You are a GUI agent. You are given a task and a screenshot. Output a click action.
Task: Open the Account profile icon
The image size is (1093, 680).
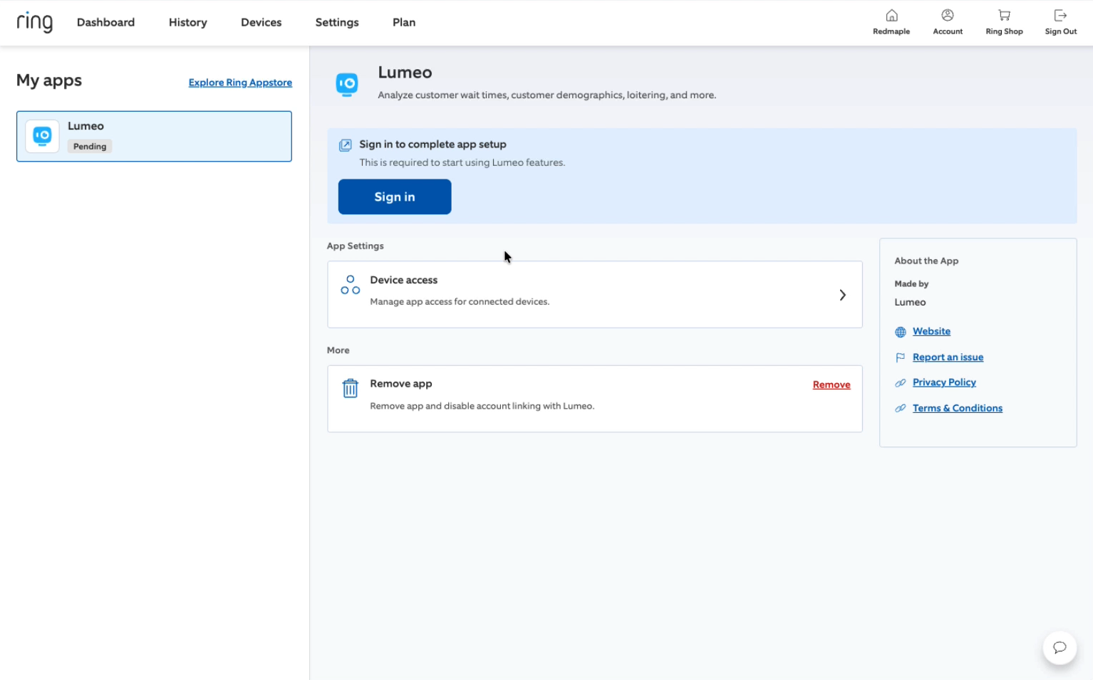point(948,15)
